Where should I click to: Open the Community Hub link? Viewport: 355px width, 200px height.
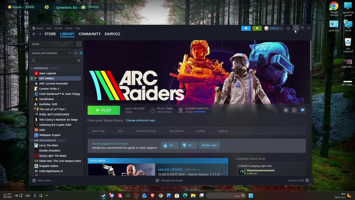146,131
